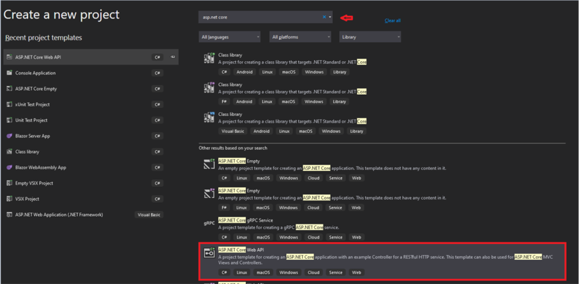
Task: Open the All platforms filter dropdown
Action: click(x=300, y=37)
